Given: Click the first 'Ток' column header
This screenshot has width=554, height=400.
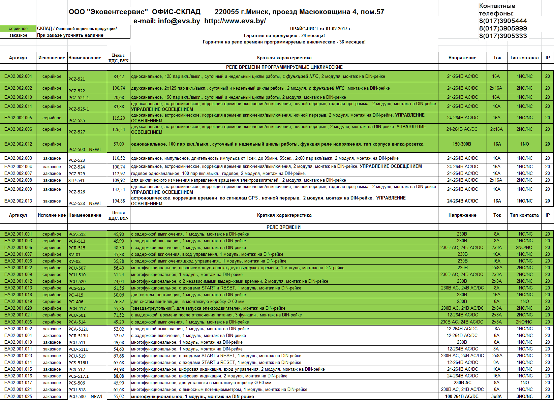Looking at the screenshot, I should click(497, 58).
